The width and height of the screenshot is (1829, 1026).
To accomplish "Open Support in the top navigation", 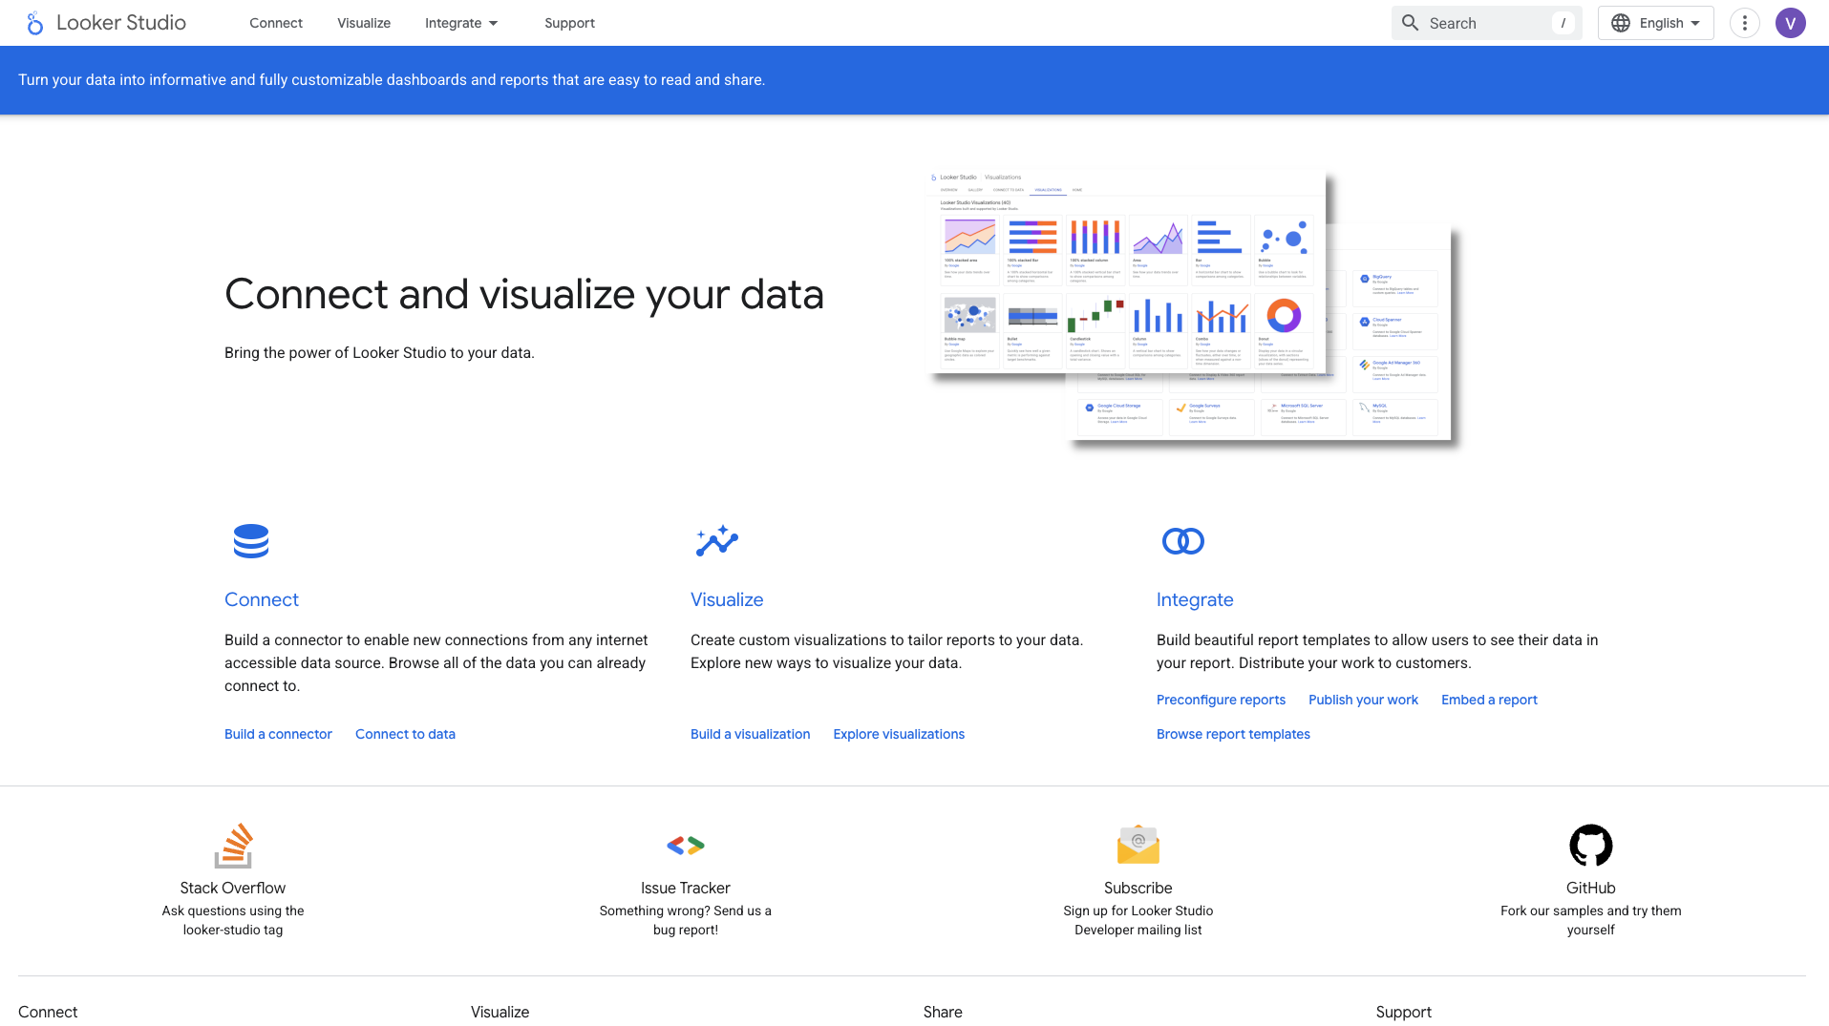I will (569, 23).
